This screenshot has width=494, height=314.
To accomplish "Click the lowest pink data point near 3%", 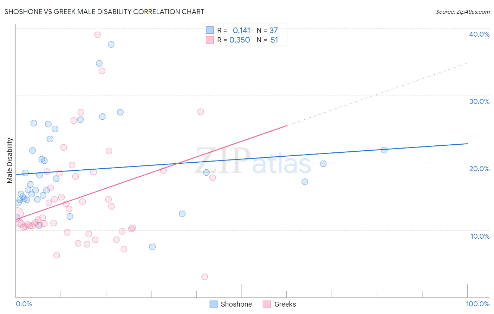I will 204,277.
